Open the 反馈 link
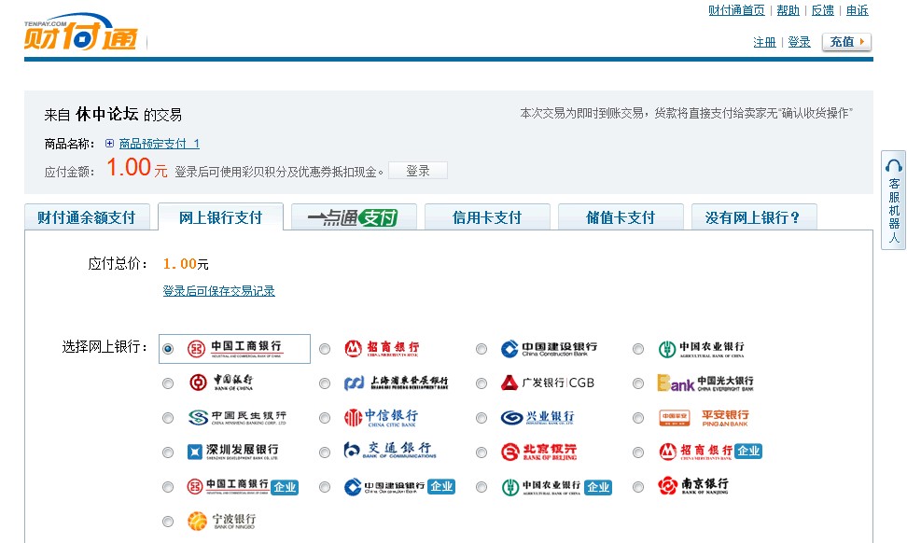The width and height of the screenshot is (907, 543). click(822, 10)
